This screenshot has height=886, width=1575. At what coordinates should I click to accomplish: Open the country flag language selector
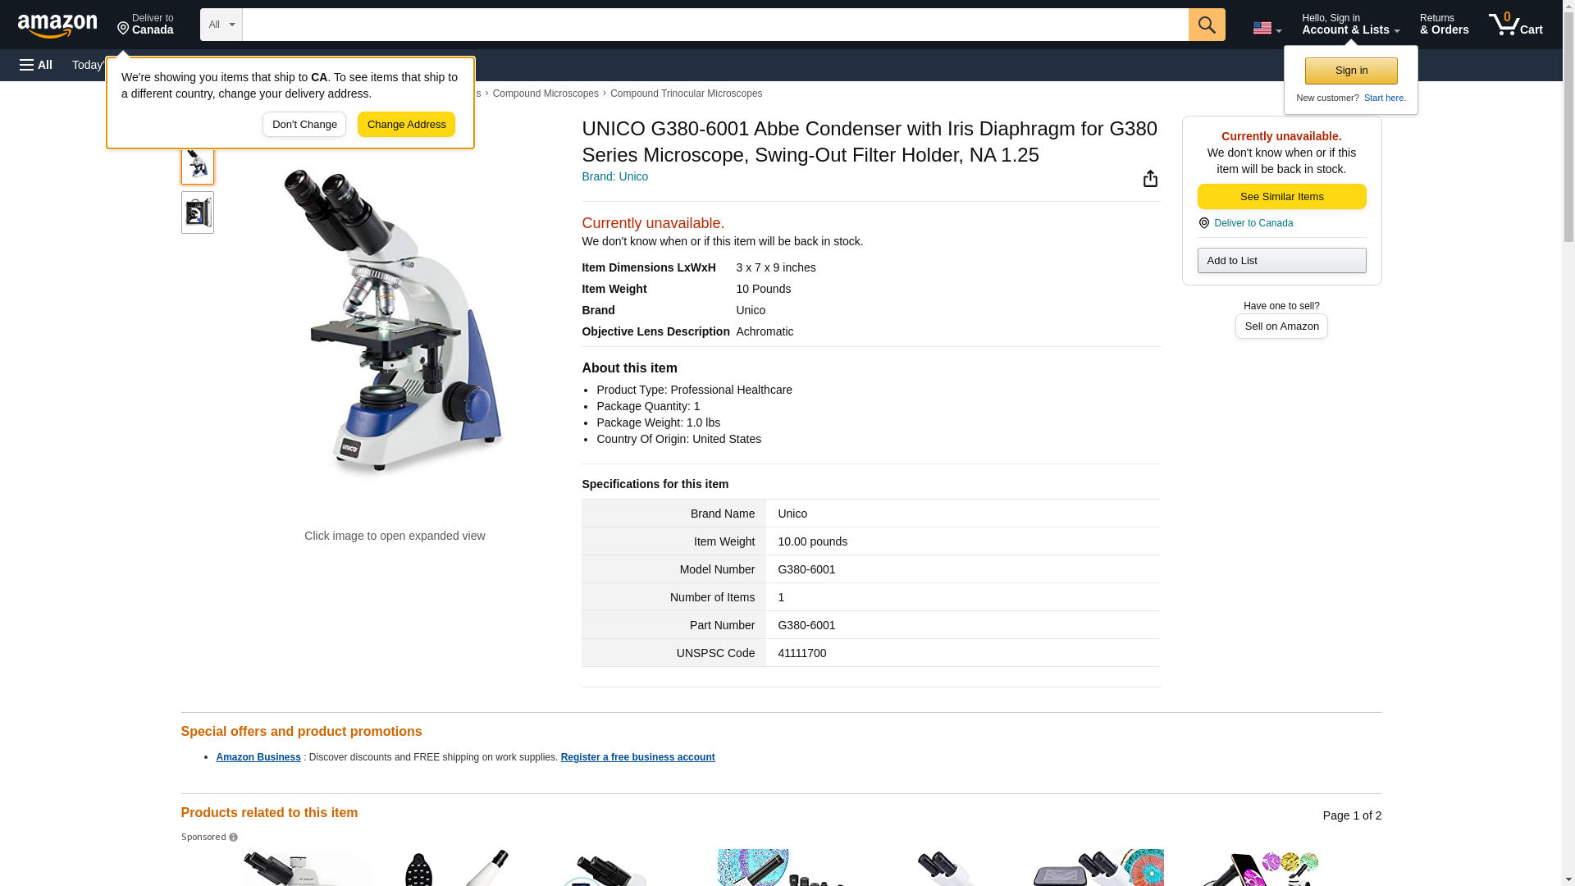(x=1267, y=28)
